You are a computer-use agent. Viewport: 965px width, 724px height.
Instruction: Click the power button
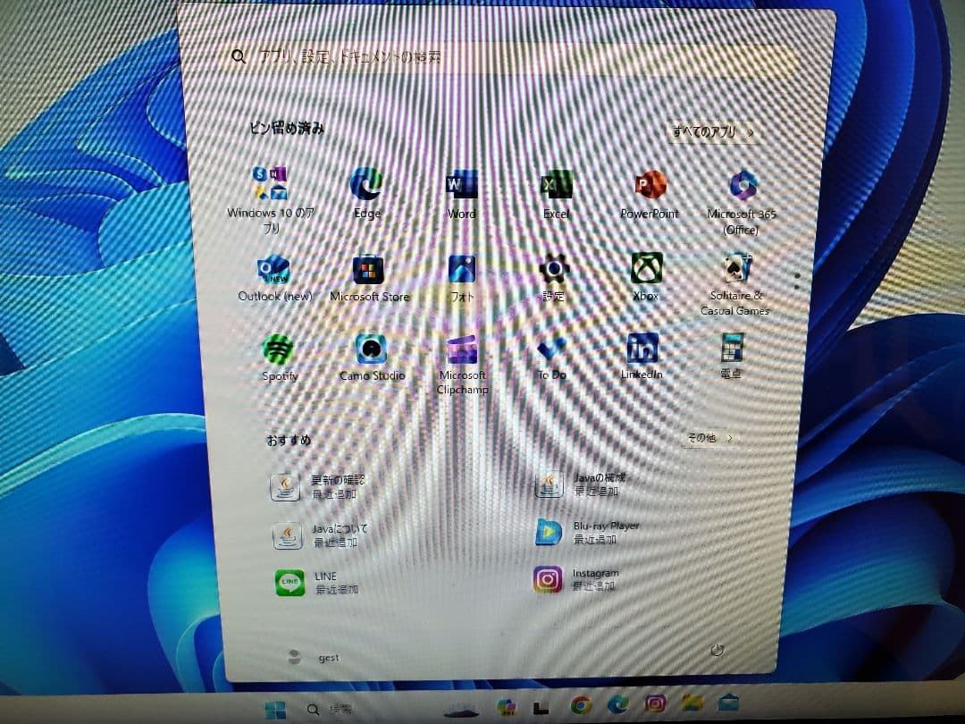pyautogui.click(x=717, y=652)
